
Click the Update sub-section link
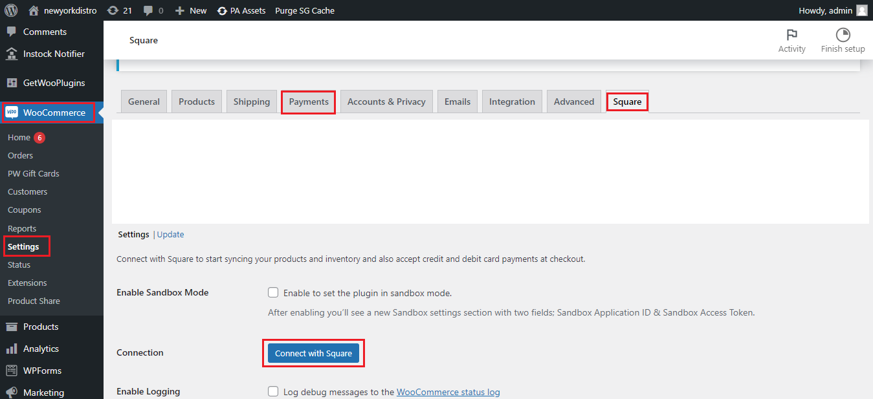pyautogui.click(x=170, y=235)
